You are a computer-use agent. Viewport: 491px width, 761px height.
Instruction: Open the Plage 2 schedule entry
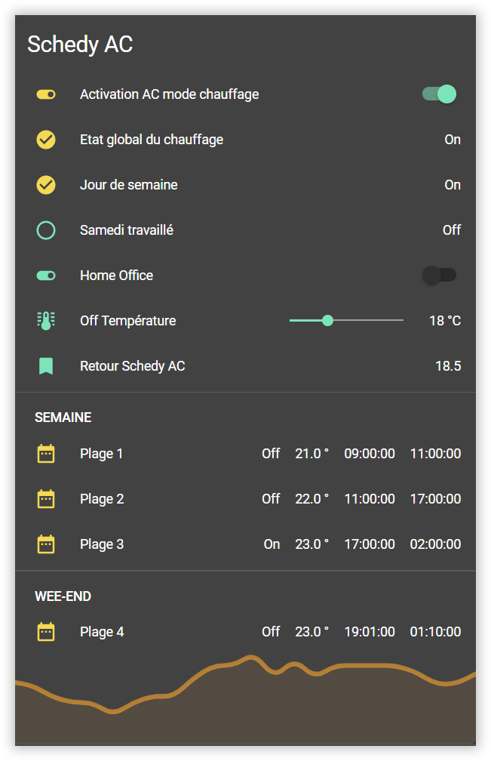(102, 499)
